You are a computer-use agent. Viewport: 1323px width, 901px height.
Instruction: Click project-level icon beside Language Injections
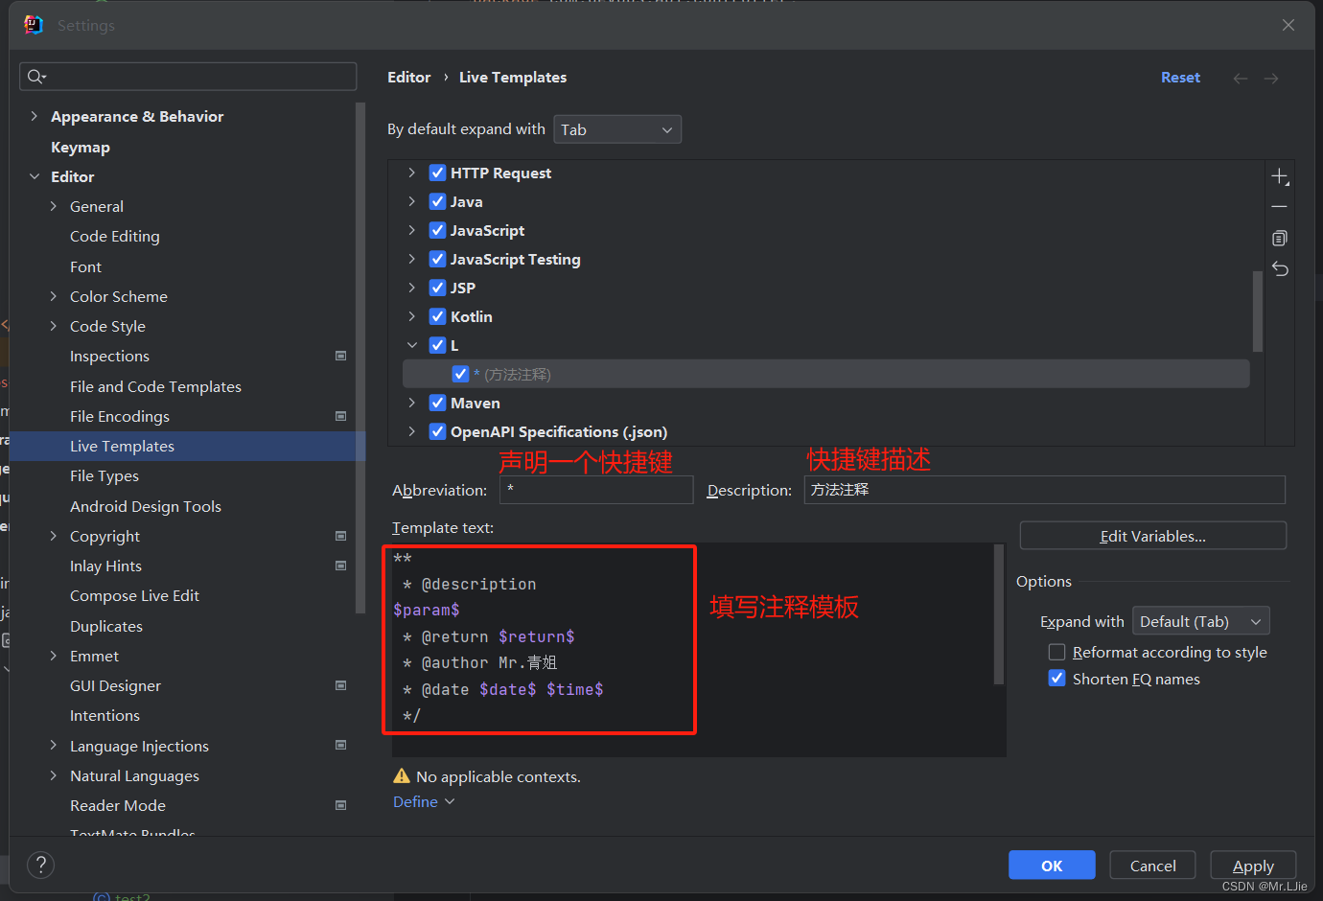point(340,745)
